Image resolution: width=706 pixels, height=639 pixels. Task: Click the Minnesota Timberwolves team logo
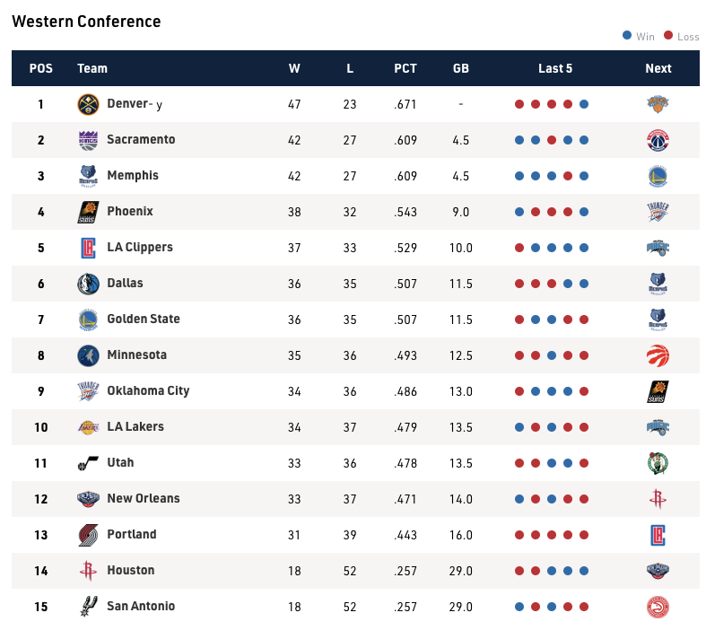(88, 355)
